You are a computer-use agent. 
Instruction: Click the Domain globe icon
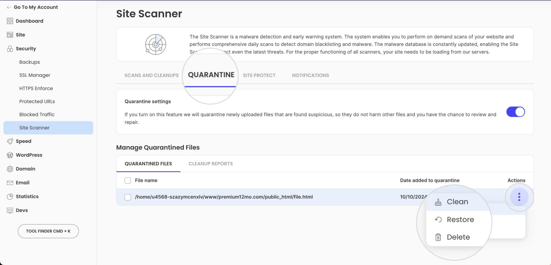(10, 169)
